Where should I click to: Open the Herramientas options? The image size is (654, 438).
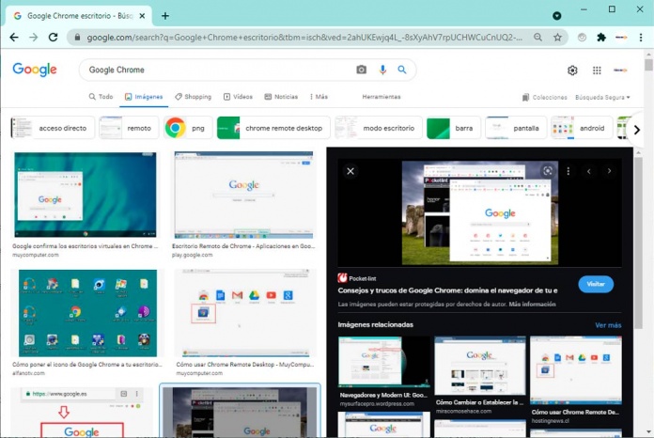(x=381, y=97)
